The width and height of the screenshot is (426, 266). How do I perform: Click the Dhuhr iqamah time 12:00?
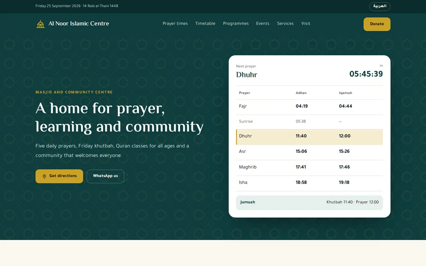coord(344,136)
